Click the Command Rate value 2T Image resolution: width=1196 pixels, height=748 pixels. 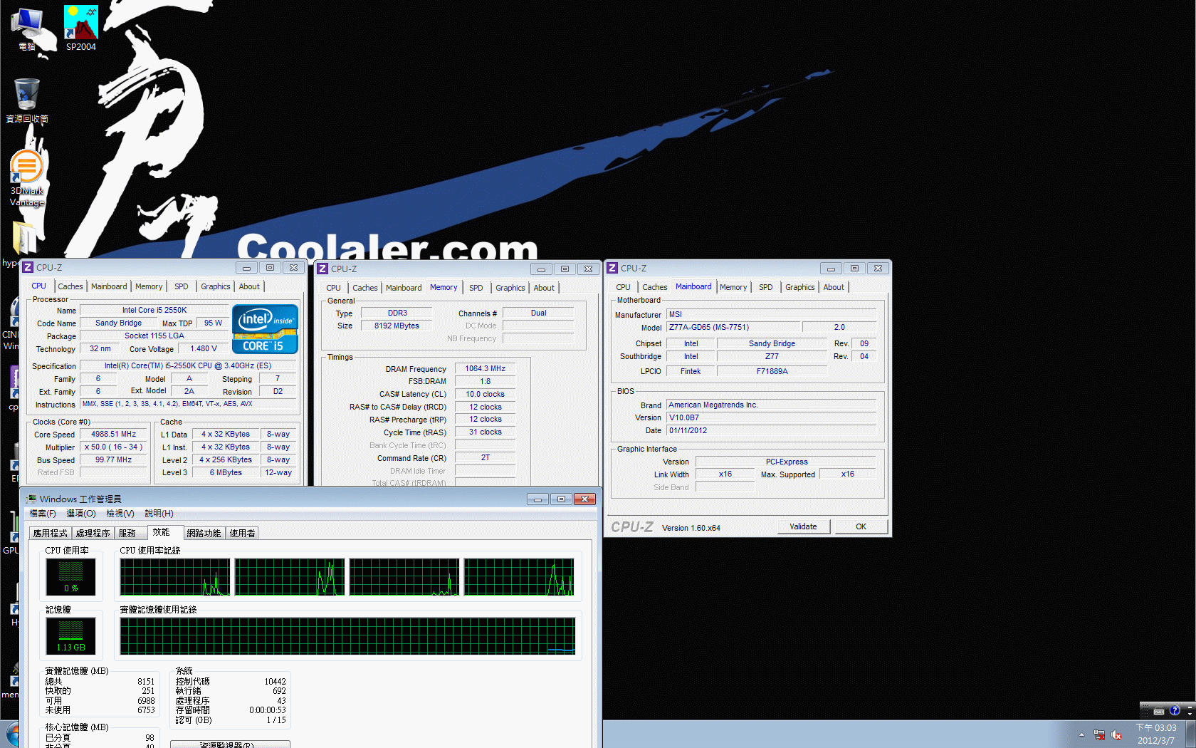tap(485, 457)
